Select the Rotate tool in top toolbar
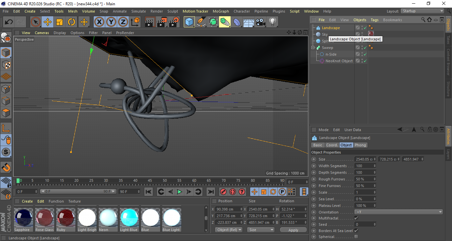452x241 pixels. (71, 22)
